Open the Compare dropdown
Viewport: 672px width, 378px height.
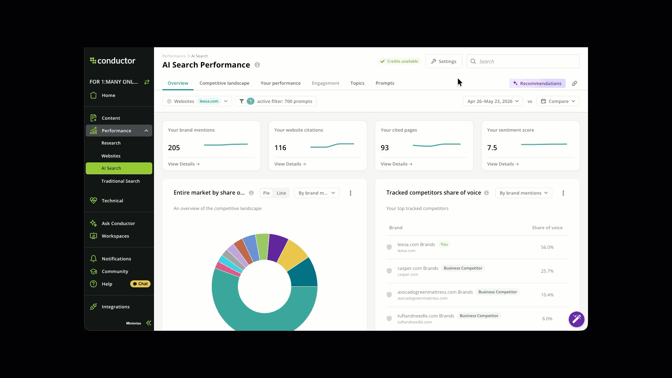point(558,101)
